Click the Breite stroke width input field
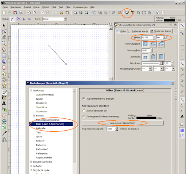 pyautogui.click(x=147, y=37)
